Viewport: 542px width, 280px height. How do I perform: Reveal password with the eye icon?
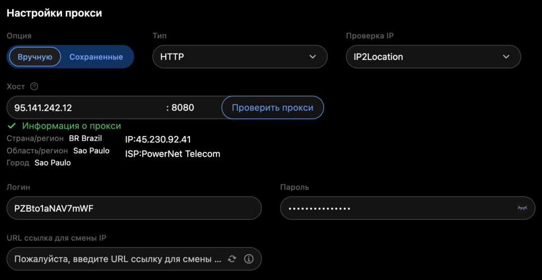click(x=522, y=209)
